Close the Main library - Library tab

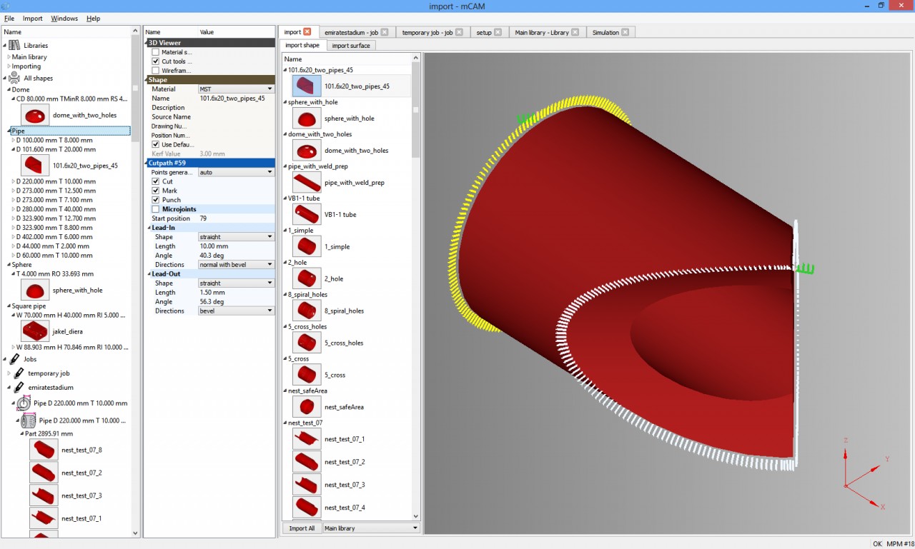(575, 32)
